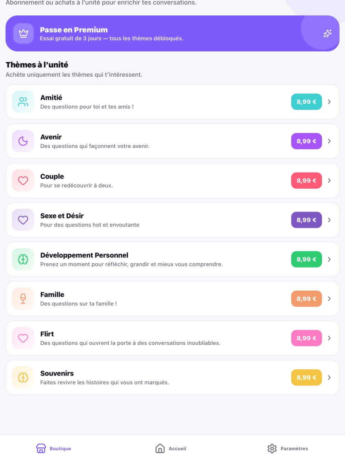This screenshot has width=345, height=460.
Task: Tap the Avenir moon icon
Action: [23, 141]
